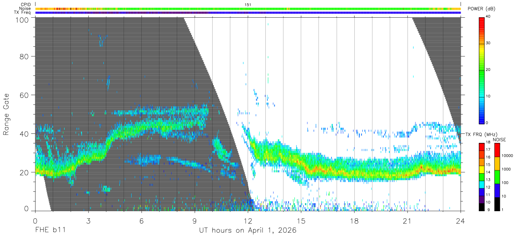Click the UT hours on April 1, 2026 title
Viewport: 518px width, 239px height.
tap(248, 231)
